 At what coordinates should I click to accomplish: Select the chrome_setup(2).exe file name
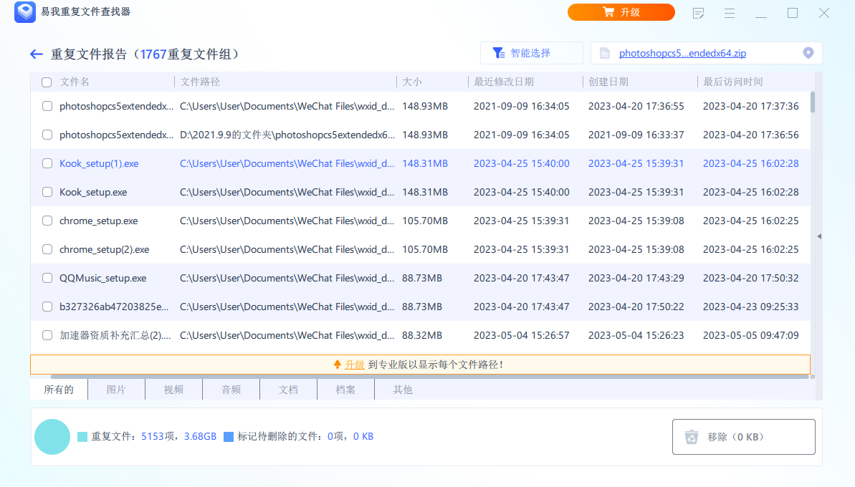coord(104,249)
